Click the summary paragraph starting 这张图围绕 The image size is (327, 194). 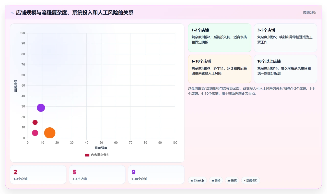point(251,91)
